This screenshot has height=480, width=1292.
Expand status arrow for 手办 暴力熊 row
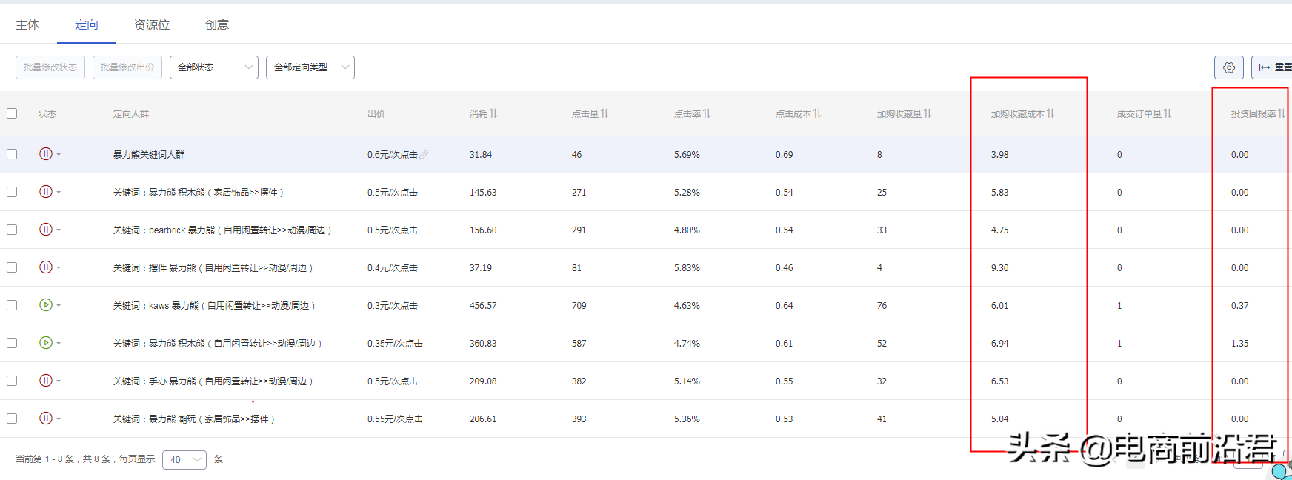tap(59, 381)
